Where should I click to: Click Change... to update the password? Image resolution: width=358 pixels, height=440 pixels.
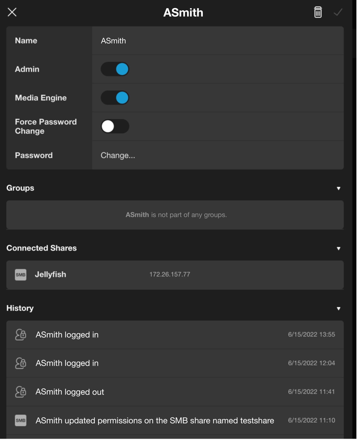click(x=118, y=156)
